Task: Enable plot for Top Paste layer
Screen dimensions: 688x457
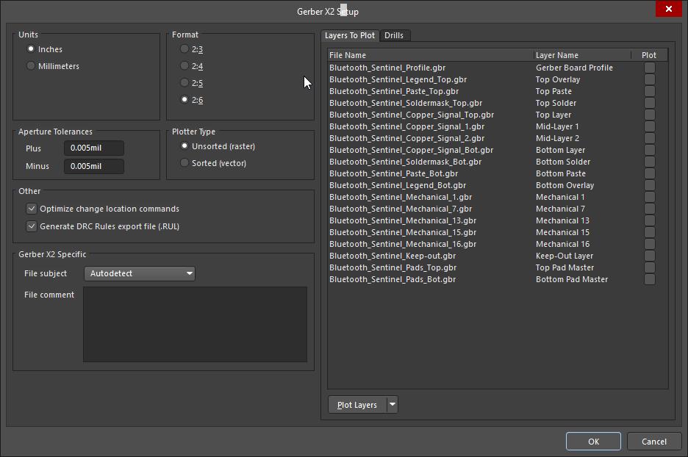Action: point(649,91)
